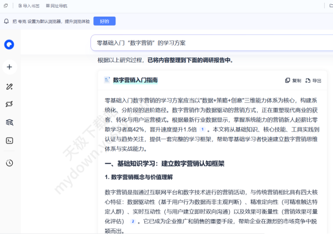Export the report using 导出 button
This screenshot has height=234, width=333.
pyautogui.click(x=313, y=80)
